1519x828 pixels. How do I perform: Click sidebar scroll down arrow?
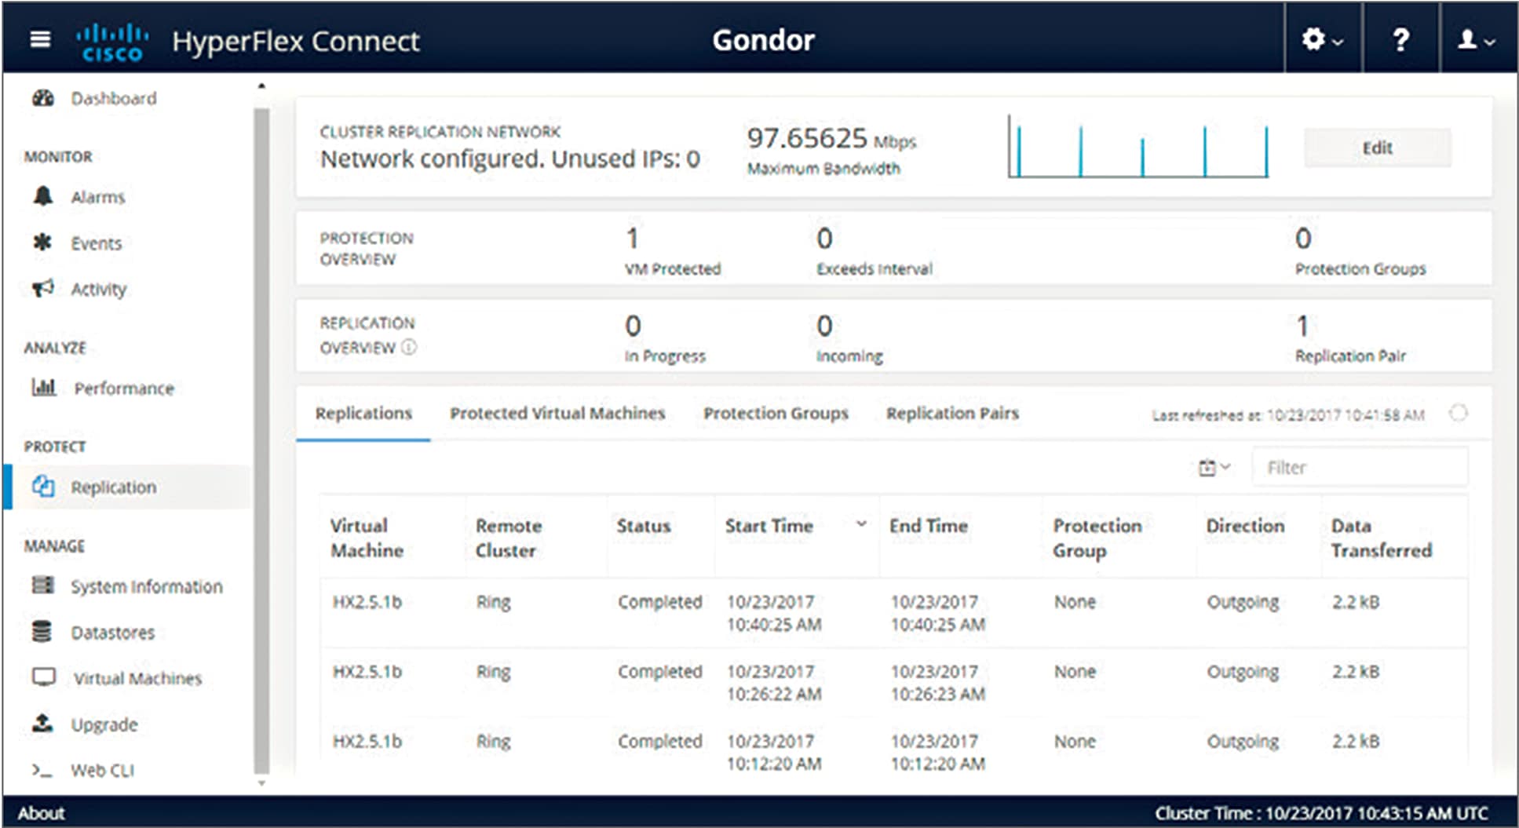pyautogui.click(x=261, y=783)
